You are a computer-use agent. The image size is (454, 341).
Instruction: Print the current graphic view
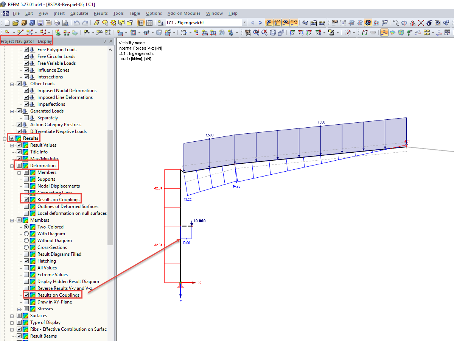coord(57,22)
